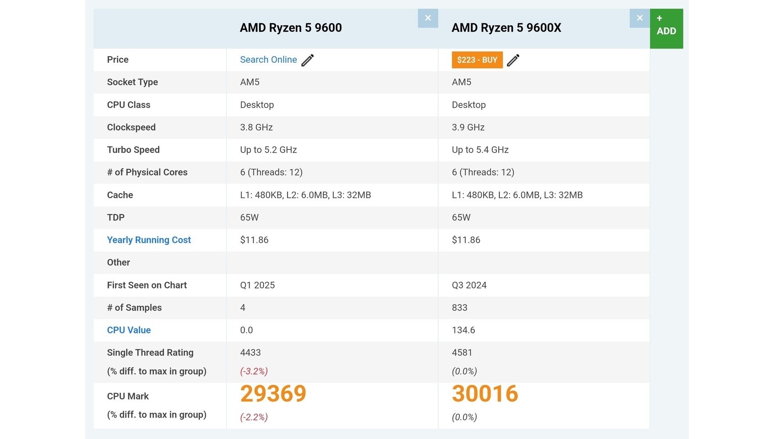Select AMD Ryzen 5 9600 heading

(291, 28)
